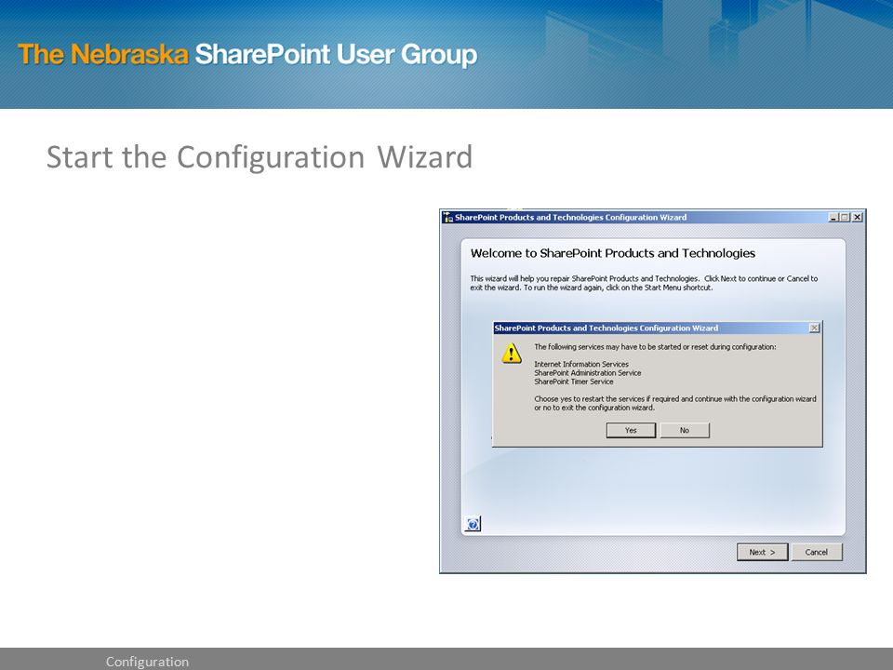
Task: Click the Next > button
Action: (762, 552)
